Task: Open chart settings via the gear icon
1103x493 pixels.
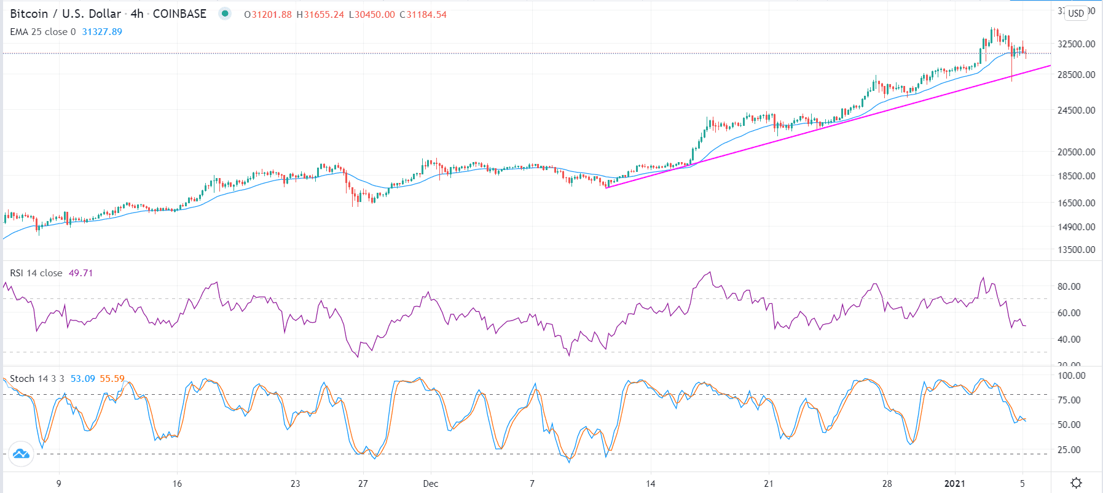Action: point(1077,484)
